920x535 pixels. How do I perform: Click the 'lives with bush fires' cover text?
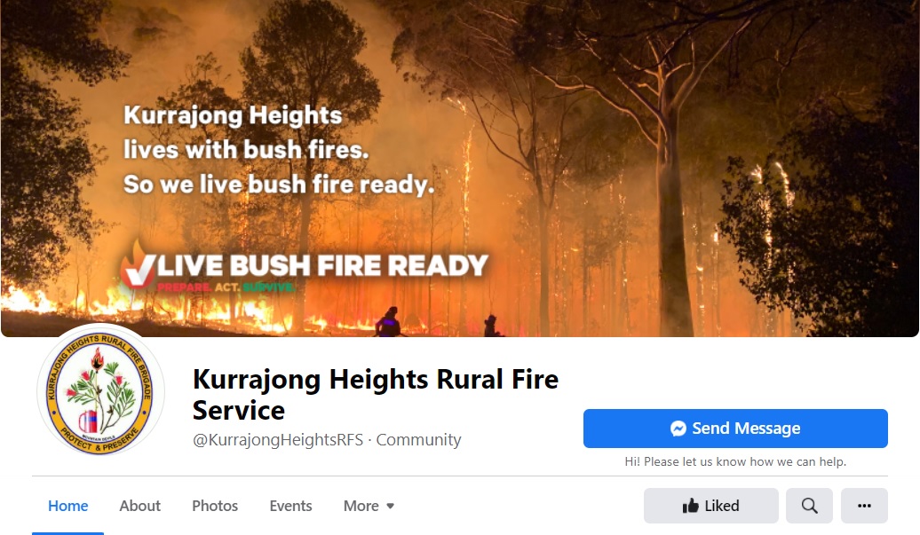(246, 149)
